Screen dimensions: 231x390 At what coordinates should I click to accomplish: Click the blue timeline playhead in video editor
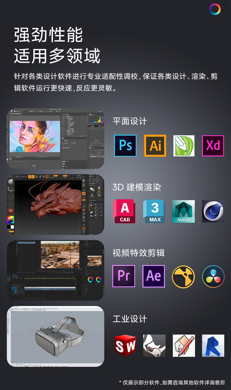(x=44, y=288)
